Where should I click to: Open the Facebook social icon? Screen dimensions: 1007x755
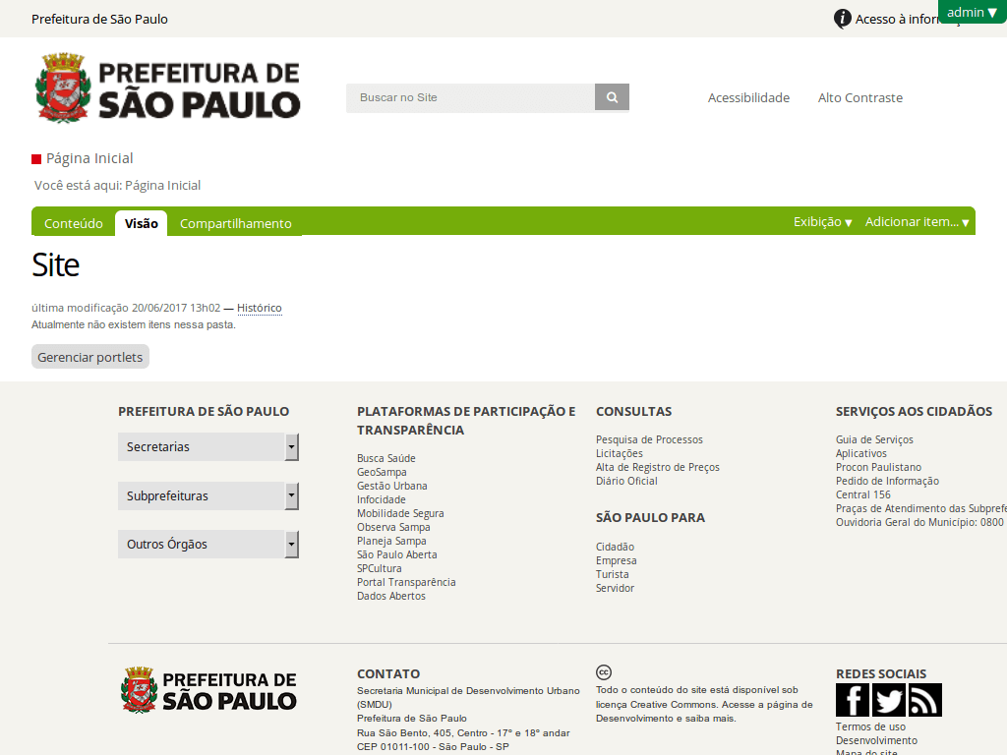click(853, 700)
